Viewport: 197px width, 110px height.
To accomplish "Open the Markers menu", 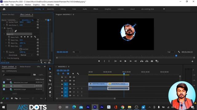I will click(x=28, y=5).
